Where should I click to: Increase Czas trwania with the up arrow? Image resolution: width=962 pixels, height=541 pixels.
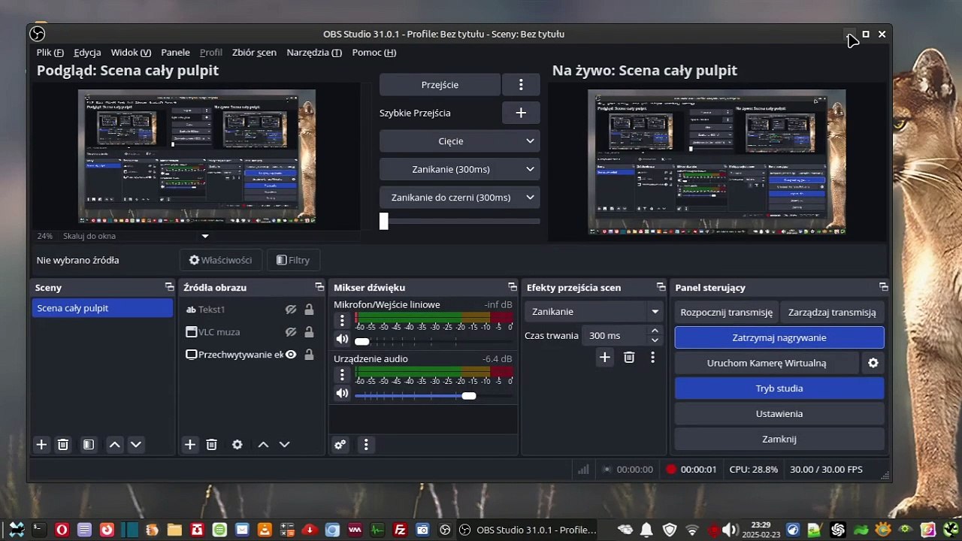(x=655, y=331)
